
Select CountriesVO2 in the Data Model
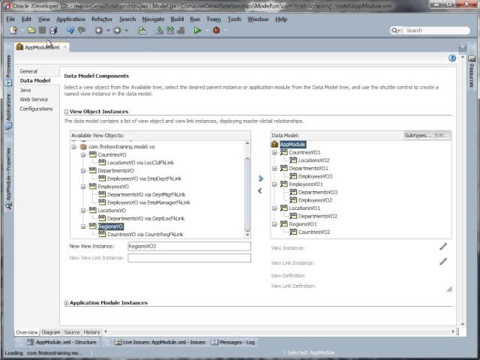tap(314, 232)
